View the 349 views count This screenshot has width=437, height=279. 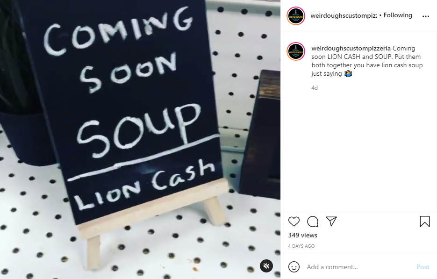pos(303,235)
